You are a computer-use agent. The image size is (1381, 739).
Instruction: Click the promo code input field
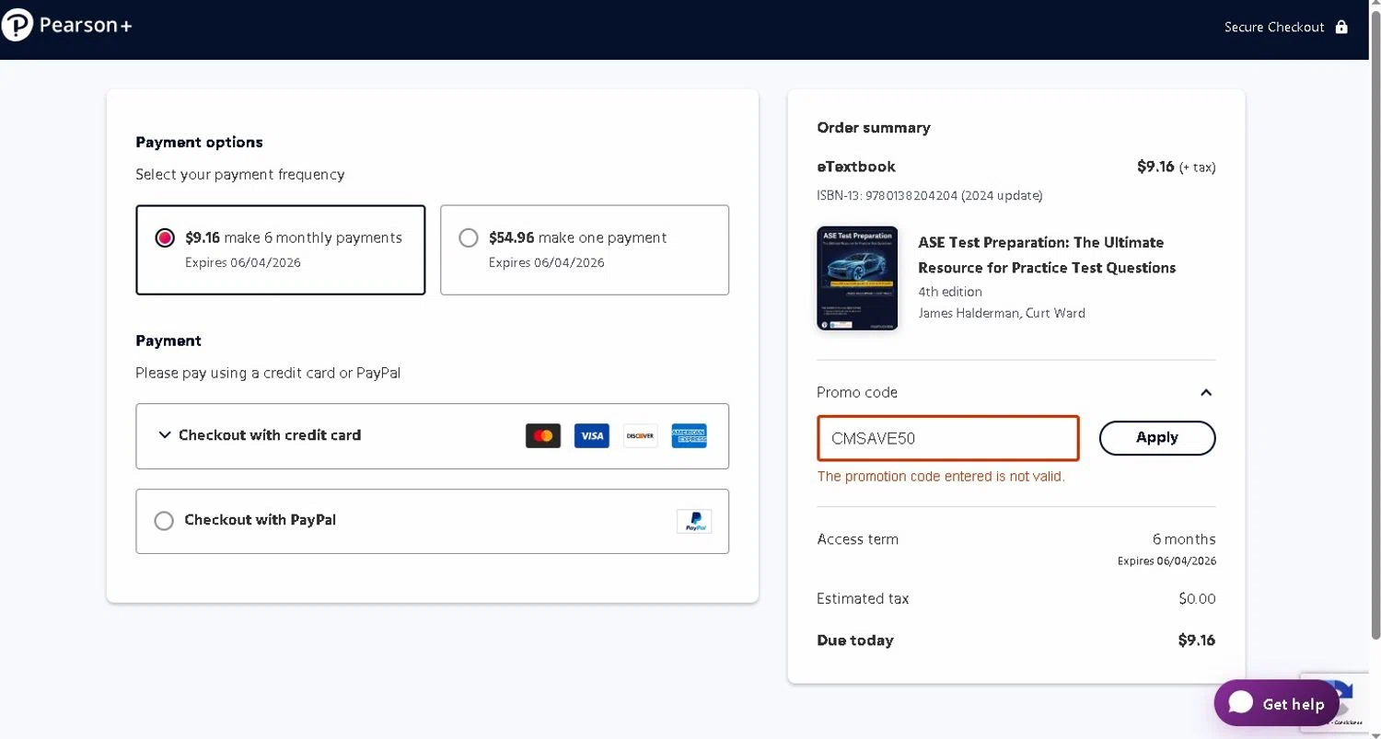pos(948,438)
